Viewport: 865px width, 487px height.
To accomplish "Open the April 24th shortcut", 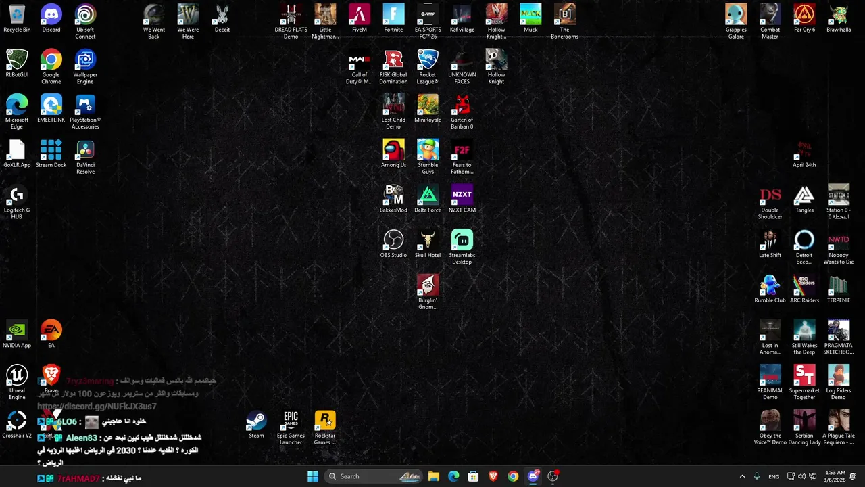I will (804, 154).
